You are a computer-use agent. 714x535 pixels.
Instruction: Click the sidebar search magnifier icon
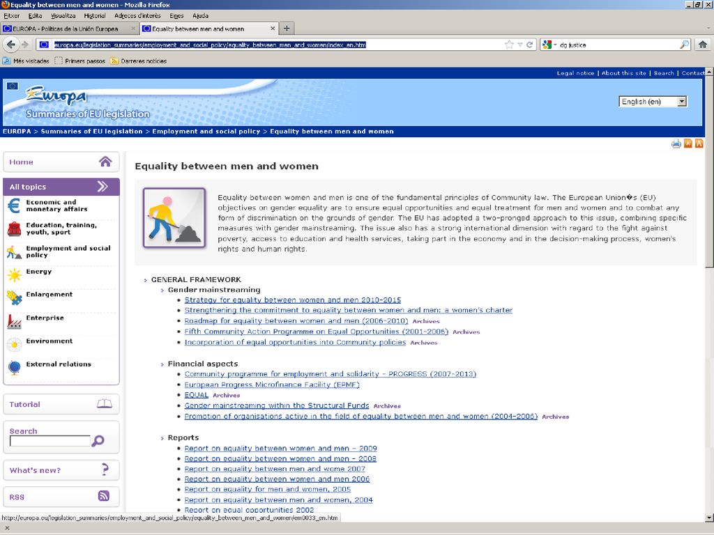point(98,440)
